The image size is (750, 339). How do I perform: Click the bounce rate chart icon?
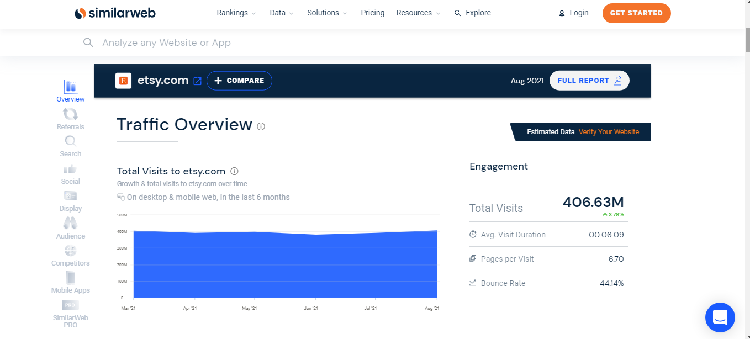pyautogui.click(x=473, y=283)
